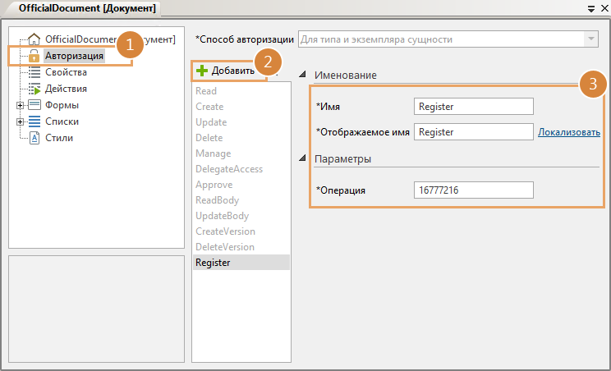The width and height of the screenshot is (611, 371).
Task: Collapse the Параметры section
Action: click(x=304, y=158)
